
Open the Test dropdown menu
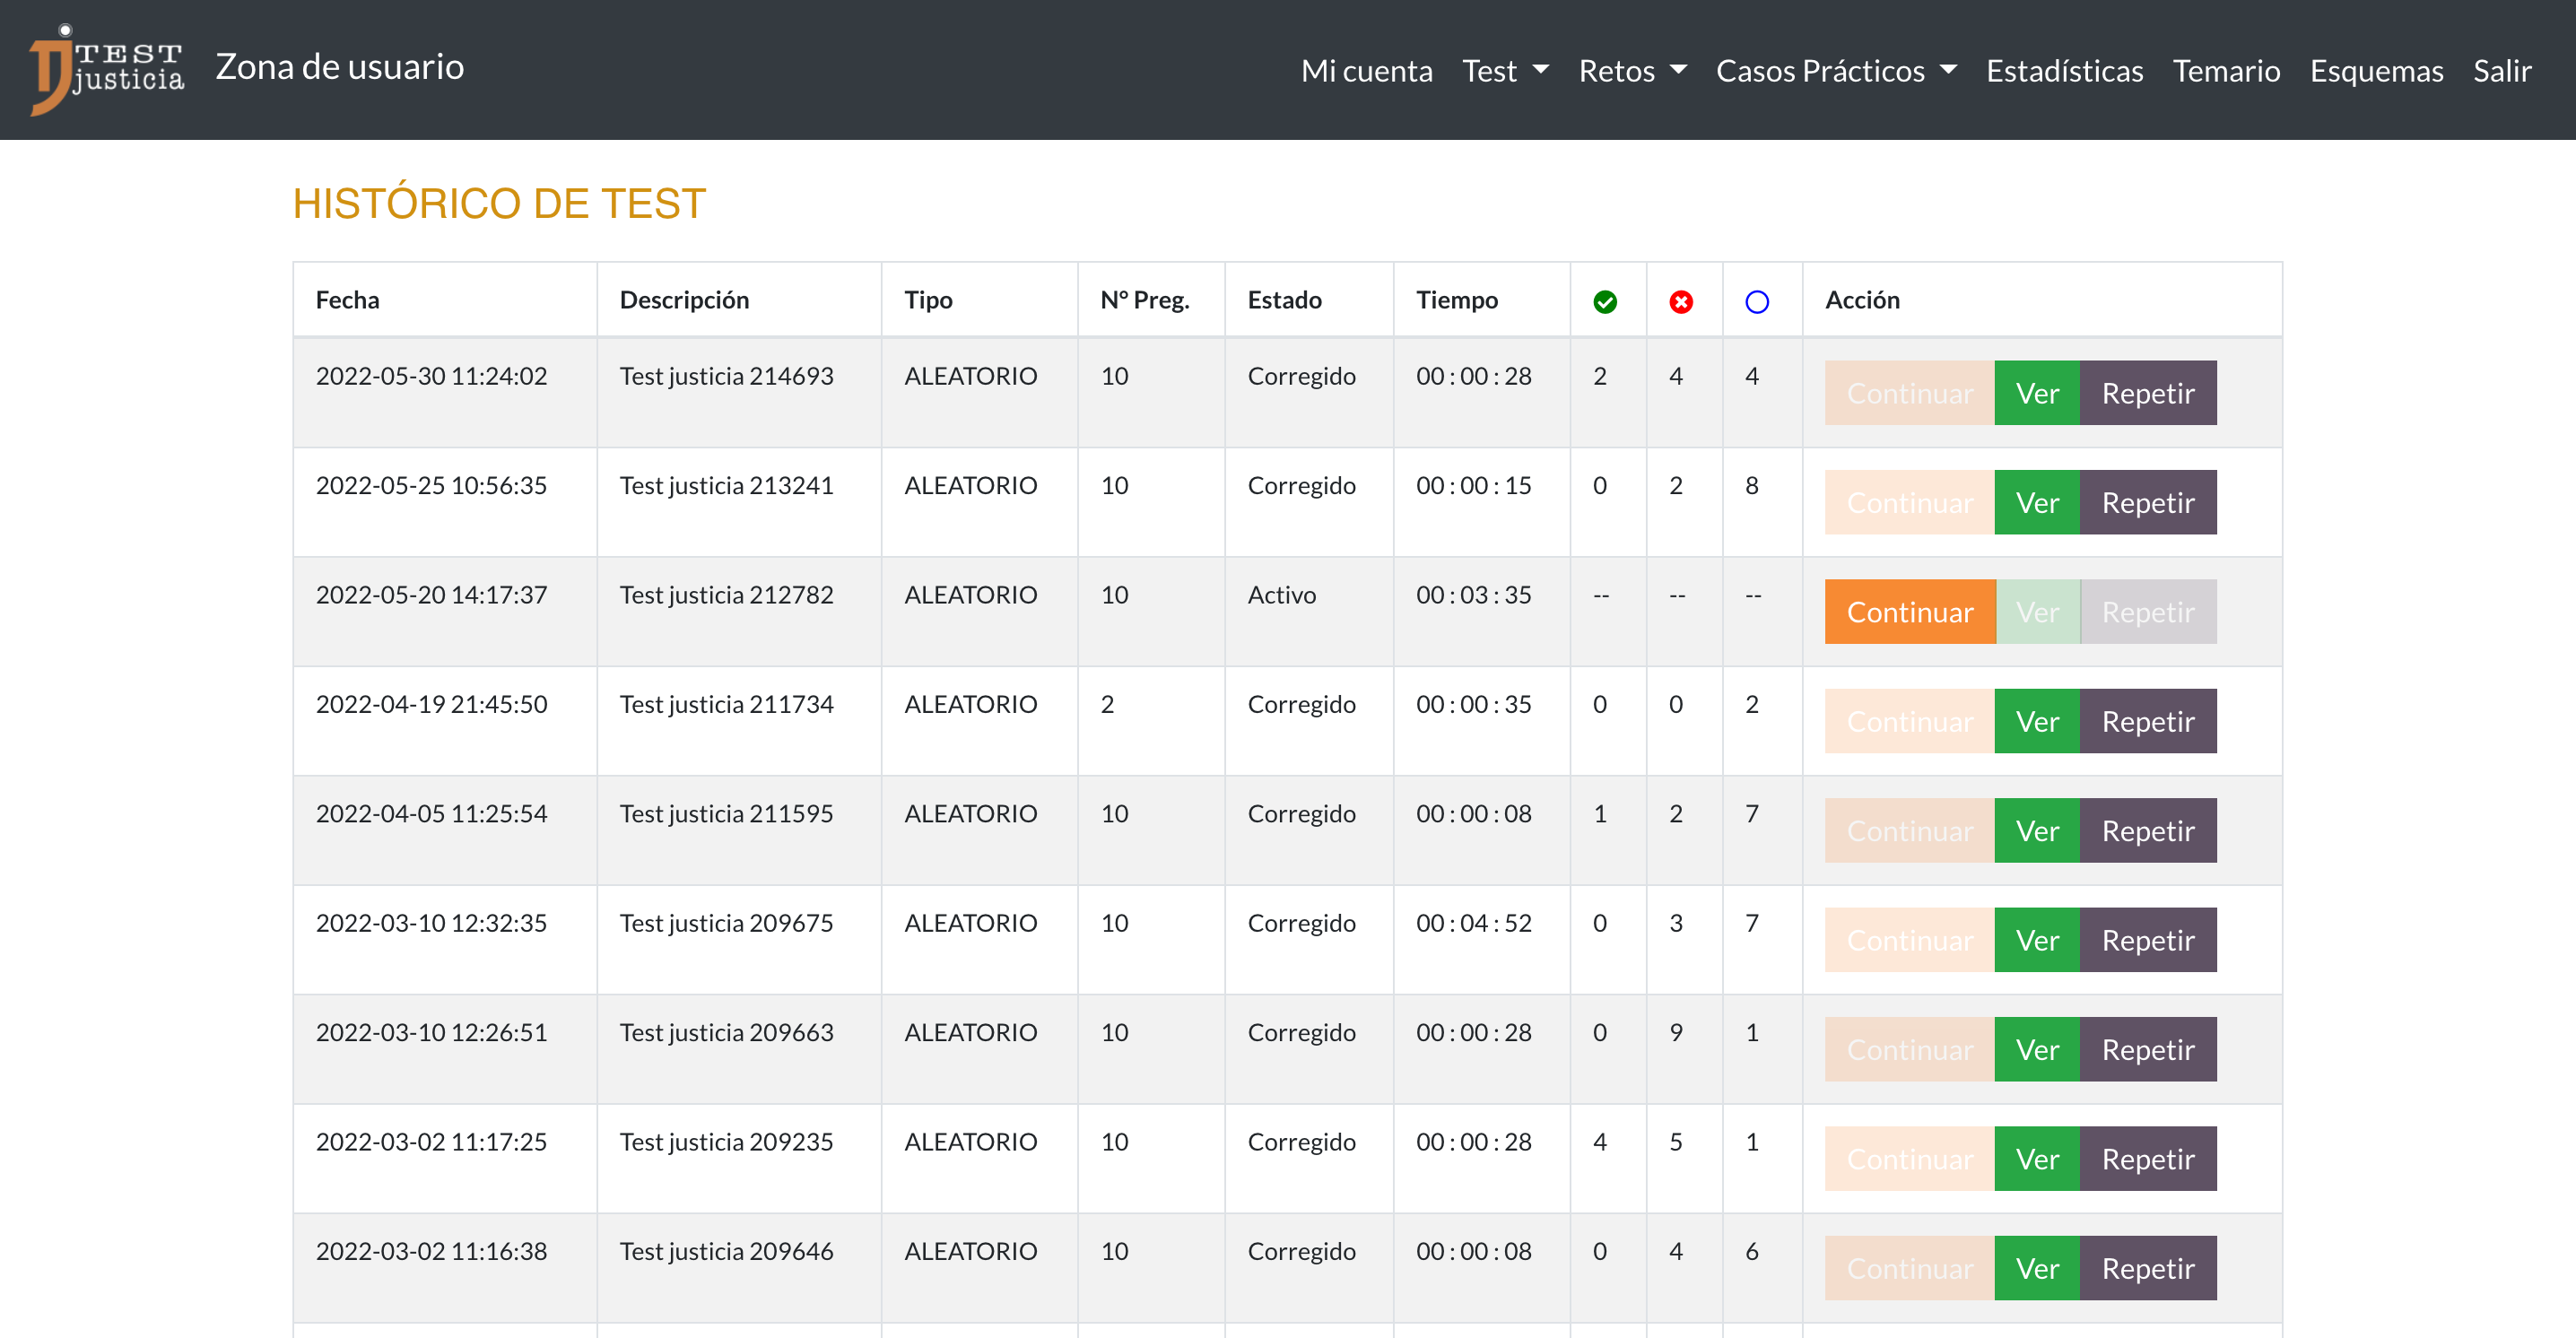pos(1505,70)
